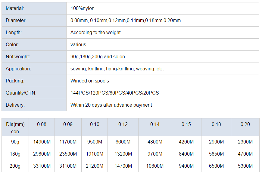Select the 'Winded on spools' cell

pyautogui.click(x=163, y=81)
